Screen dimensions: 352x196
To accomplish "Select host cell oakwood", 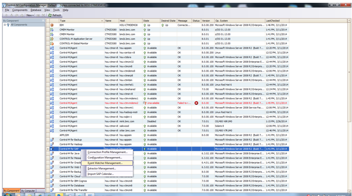I will coord(130,126).
